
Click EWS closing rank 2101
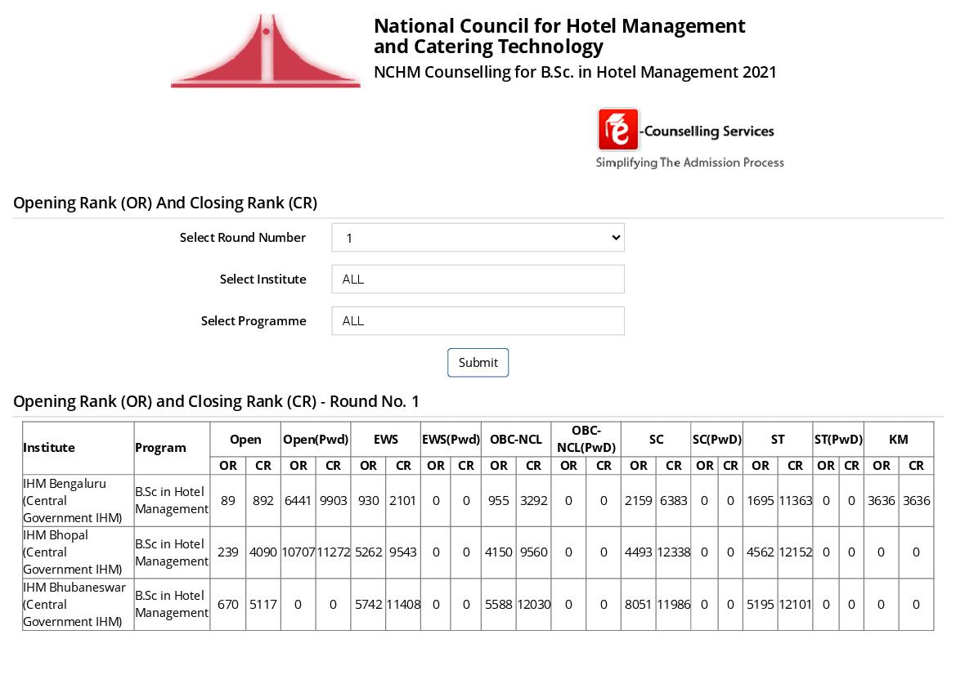(x=403, y=501)
